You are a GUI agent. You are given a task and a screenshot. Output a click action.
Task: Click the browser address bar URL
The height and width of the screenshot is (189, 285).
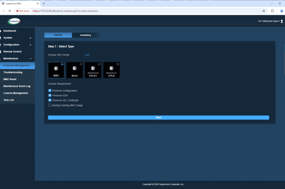tap(65, 11)
